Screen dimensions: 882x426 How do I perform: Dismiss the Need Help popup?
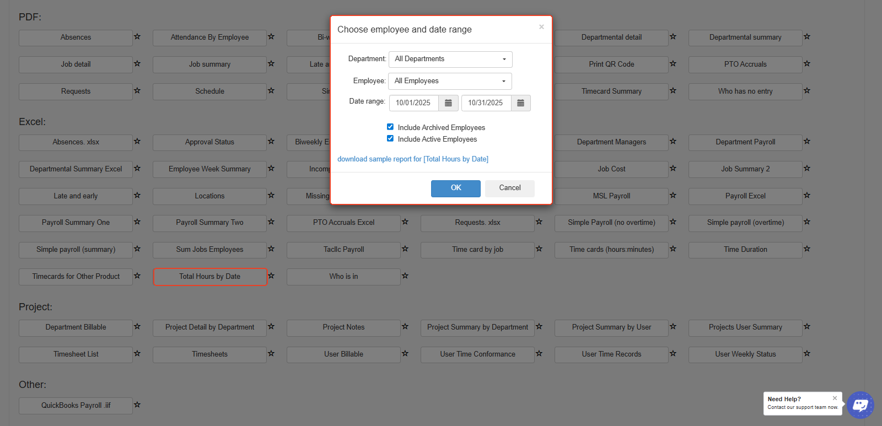tap(835, 398)
